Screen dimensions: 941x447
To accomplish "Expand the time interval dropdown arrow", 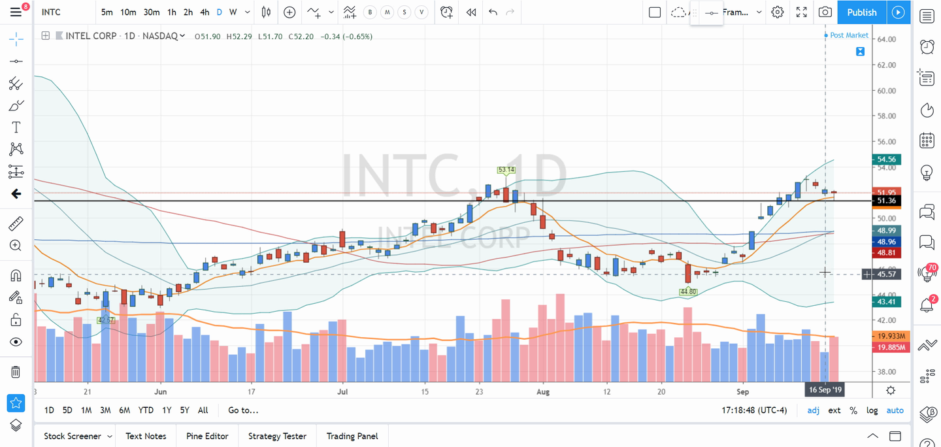I will 247,12.
